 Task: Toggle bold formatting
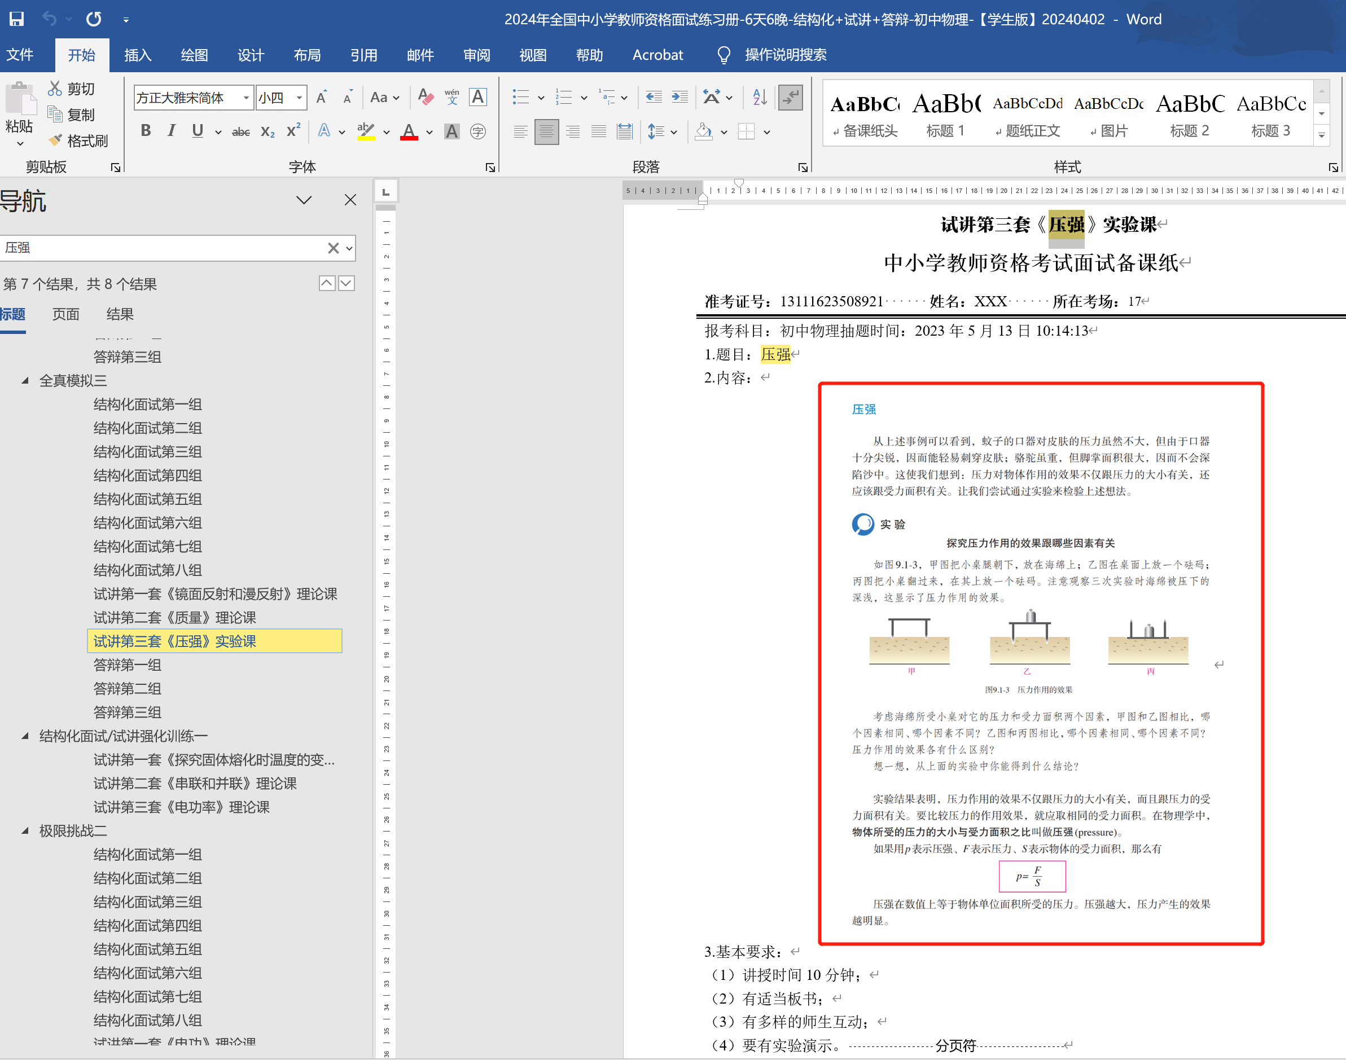(x=146, y=131)
